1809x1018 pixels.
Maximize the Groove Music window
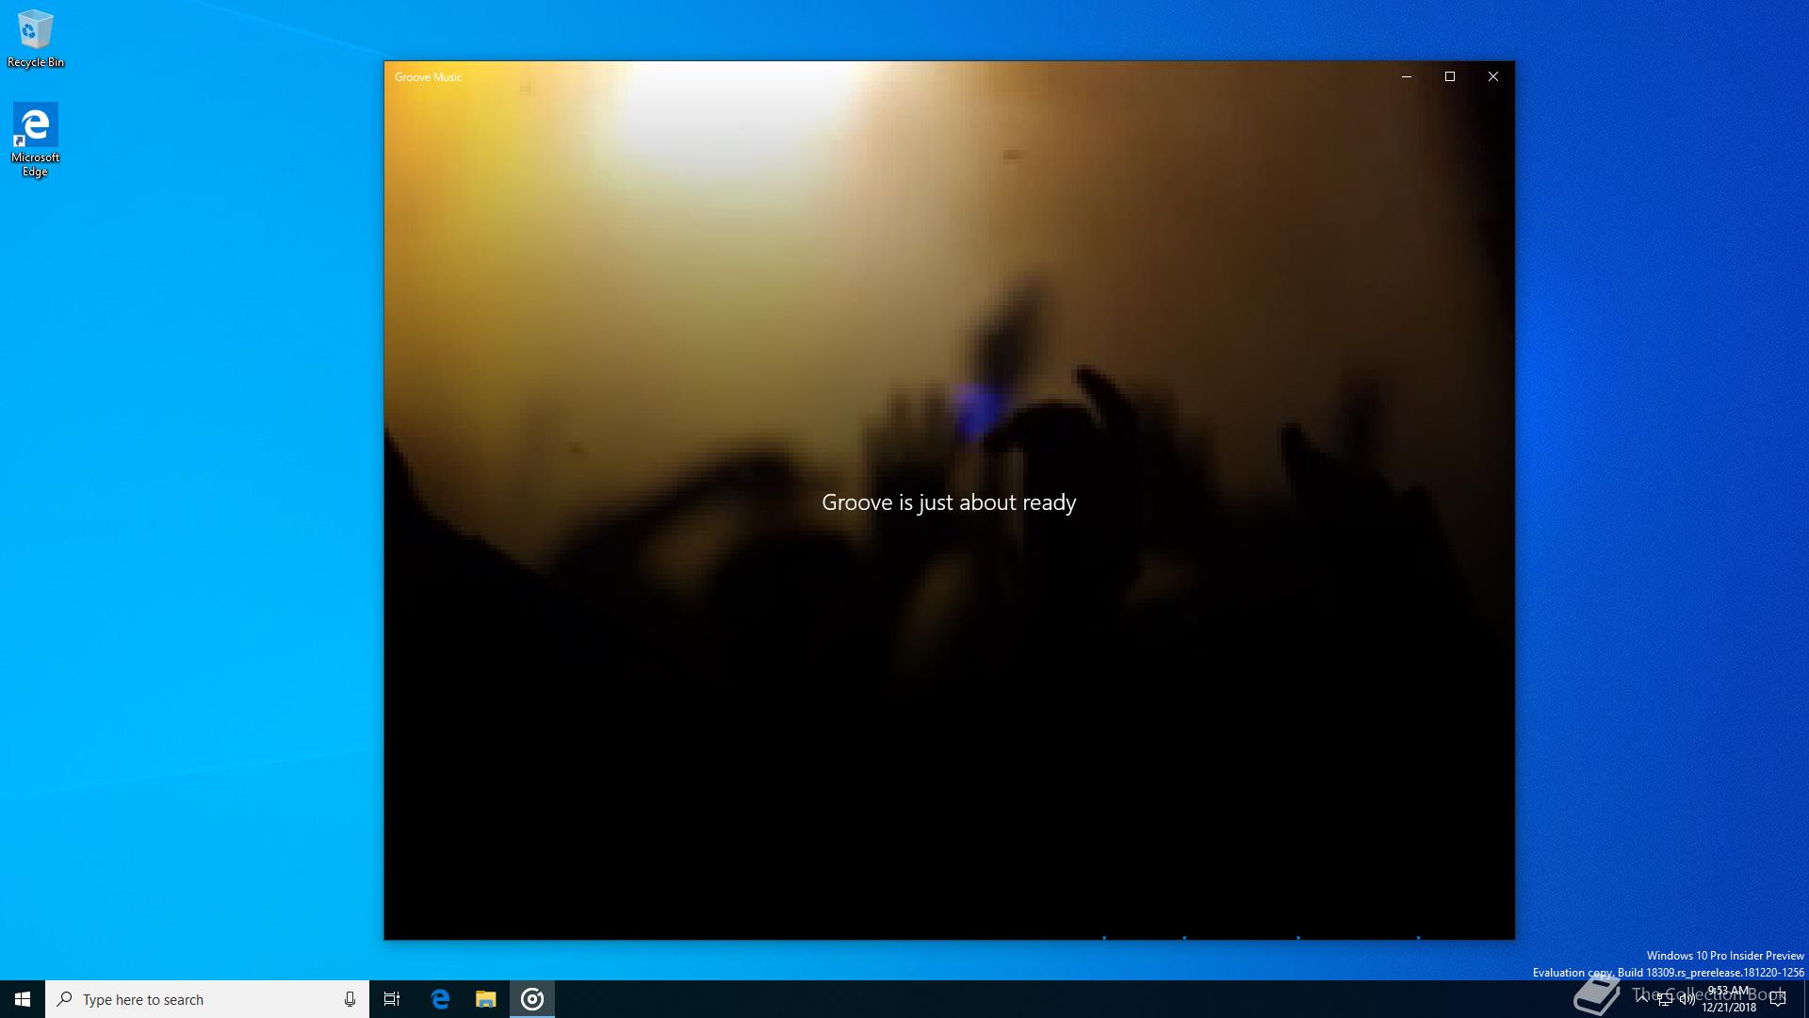[1450, 76]
